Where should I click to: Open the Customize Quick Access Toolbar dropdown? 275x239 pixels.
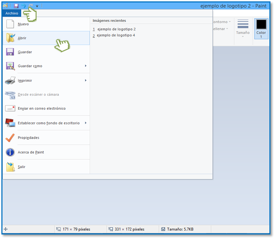coord(37,6)
